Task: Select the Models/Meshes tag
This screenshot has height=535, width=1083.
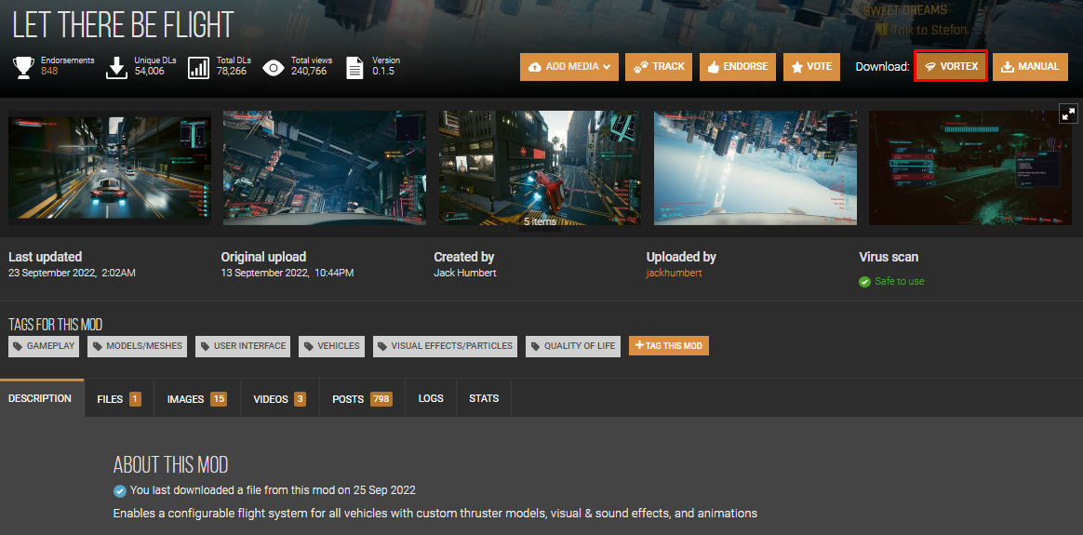Action: (138, 346)
